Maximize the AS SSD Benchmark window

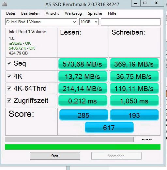click(x=144, y=3)
